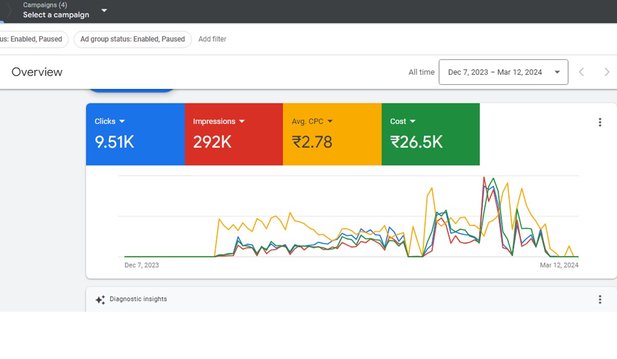Click the All time label
Image resolution: width=617 pixels, height=359 pixels.
pyautogui.click(x=421, y=72)
